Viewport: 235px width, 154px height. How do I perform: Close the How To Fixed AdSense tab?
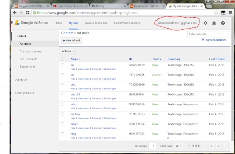click(x=87, y=6)
